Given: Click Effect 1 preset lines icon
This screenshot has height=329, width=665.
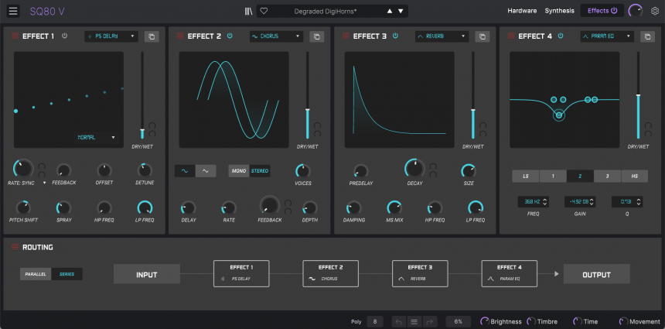Looking at the screenshot, I should (x=15, y=36).
